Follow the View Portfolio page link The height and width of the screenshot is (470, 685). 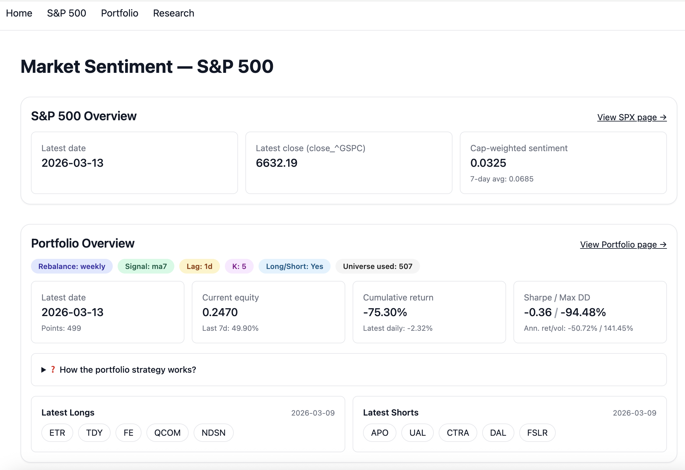[x=623, y=244]
